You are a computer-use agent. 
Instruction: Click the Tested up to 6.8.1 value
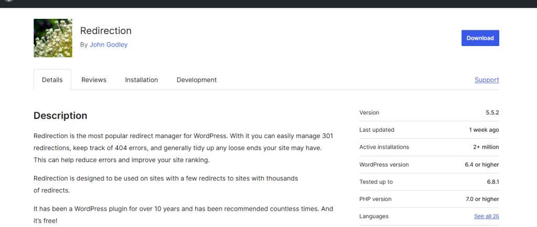point(492,182)
